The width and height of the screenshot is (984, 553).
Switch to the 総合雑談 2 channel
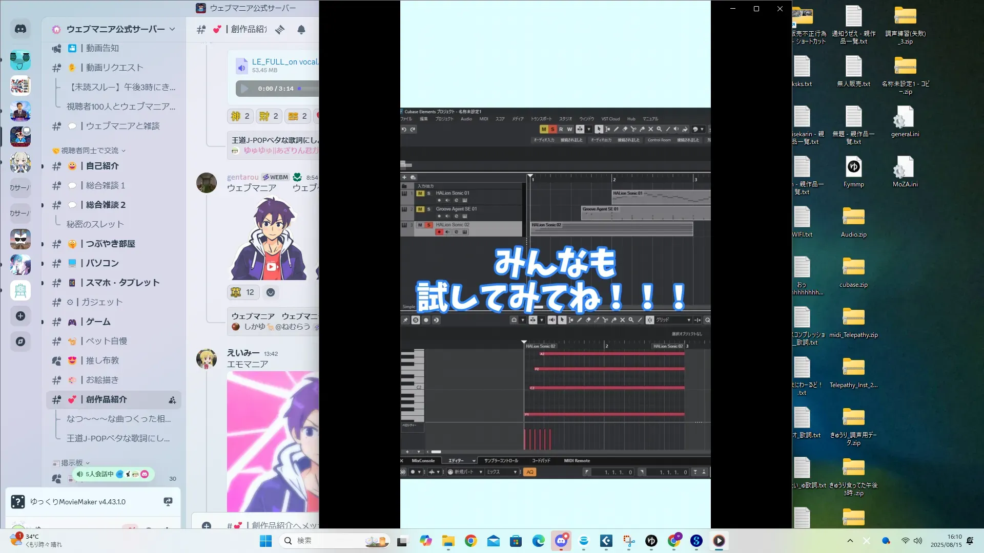pyautogui.click(x=106, y=205)
